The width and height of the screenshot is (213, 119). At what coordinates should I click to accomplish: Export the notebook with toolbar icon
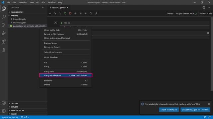coord(96,13)
